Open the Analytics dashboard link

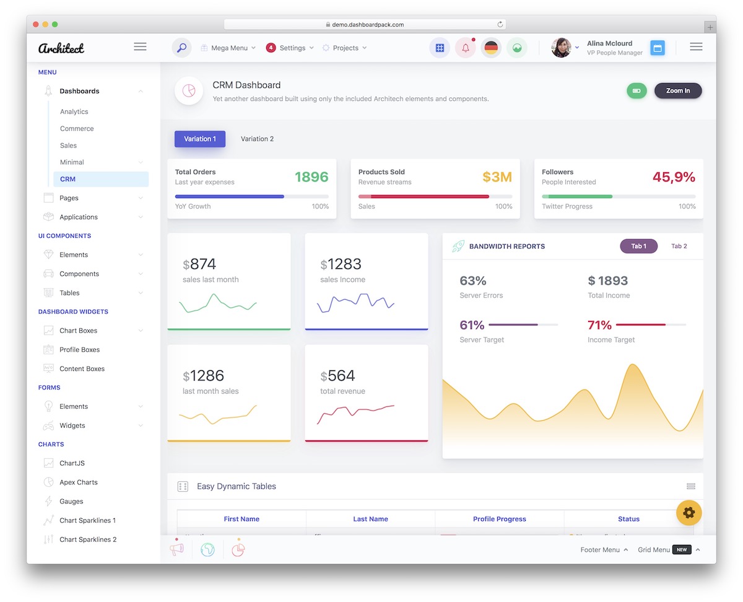pyautogui.click(x=74, y=112)
